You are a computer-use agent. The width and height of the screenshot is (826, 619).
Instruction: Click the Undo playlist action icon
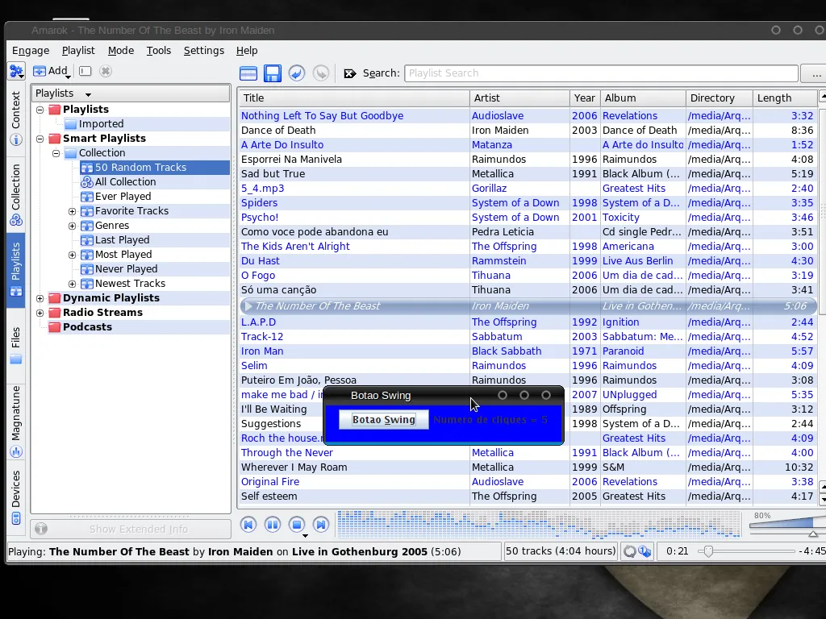coord(297,73)
